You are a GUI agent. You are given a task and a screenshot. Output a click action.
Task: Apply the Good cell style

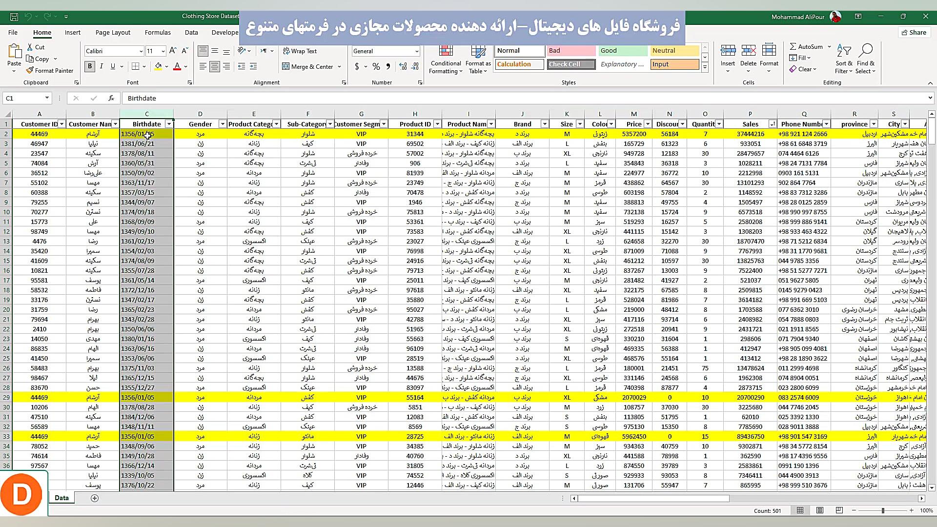point(623,51)
